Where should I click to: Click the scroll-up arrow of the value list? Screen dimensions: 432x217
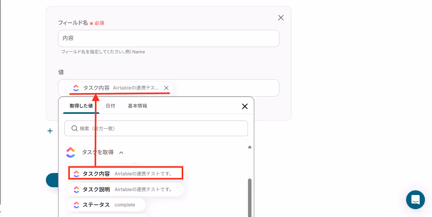coord(250,147)
